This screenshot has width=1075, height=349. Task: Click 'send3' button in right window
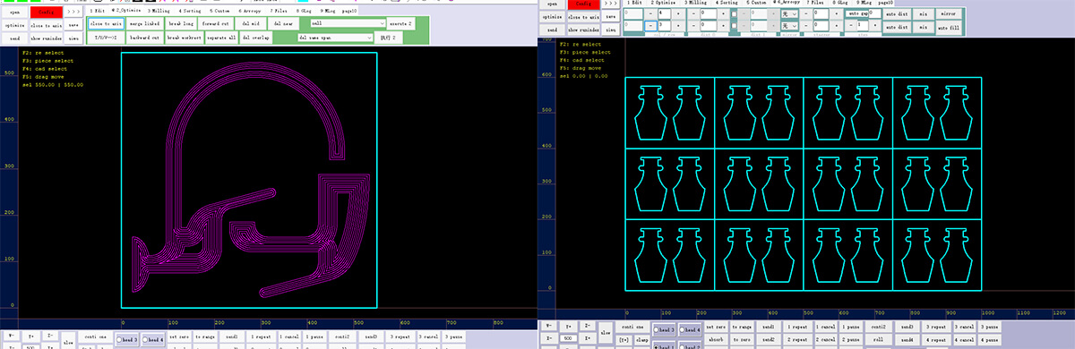(907, 327)
